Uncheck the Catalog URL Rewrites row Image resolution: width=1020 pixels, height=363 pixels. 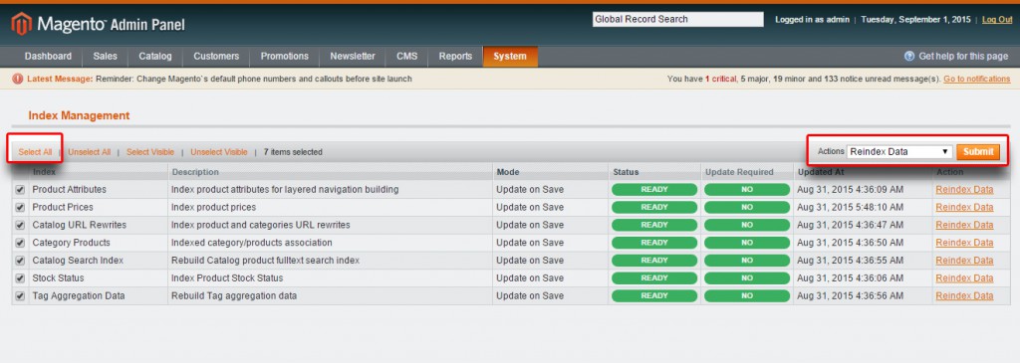tap(20, 225)
